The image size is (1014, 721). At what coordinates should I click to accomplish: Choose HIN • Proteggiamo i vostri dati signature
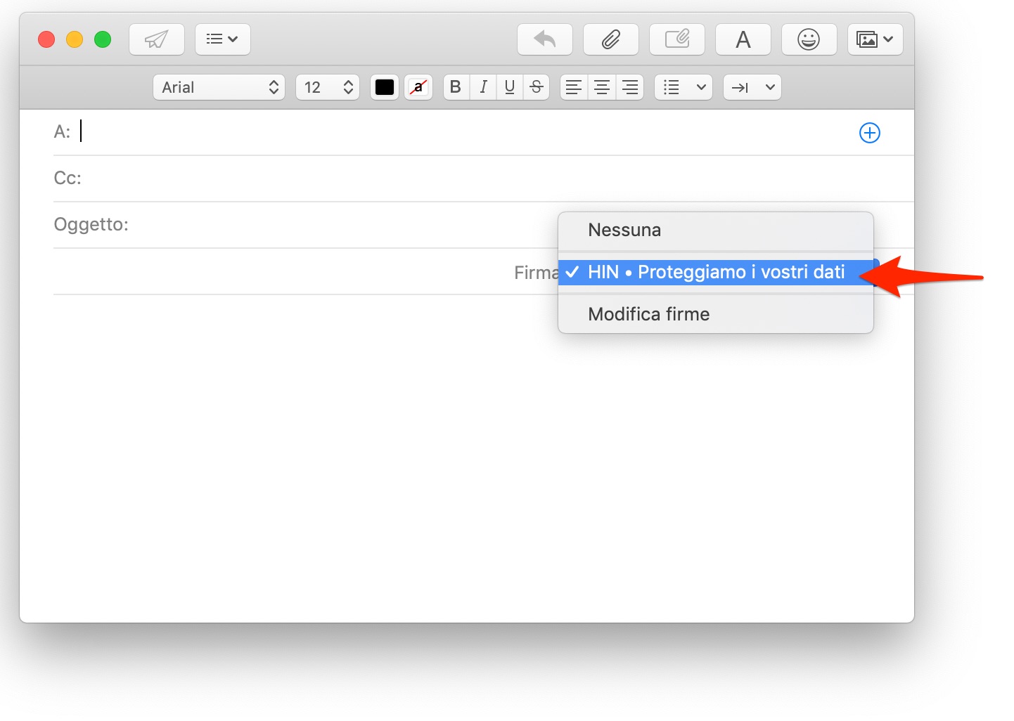(716, 272)
